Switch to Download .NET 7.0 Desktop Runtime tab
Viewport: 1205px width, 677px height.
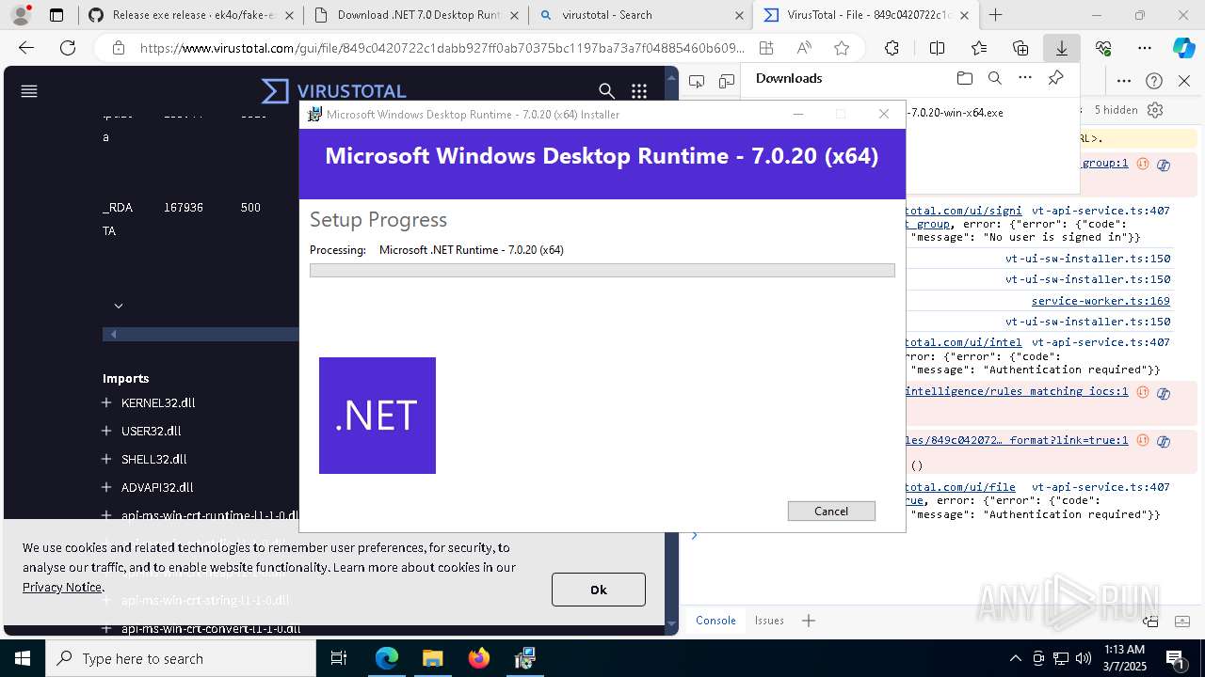point(414,15)
